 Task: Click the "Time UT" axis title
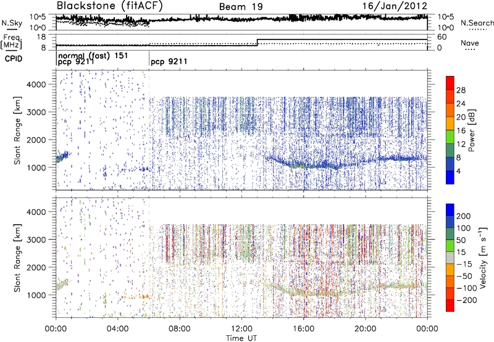click(241, 338)
